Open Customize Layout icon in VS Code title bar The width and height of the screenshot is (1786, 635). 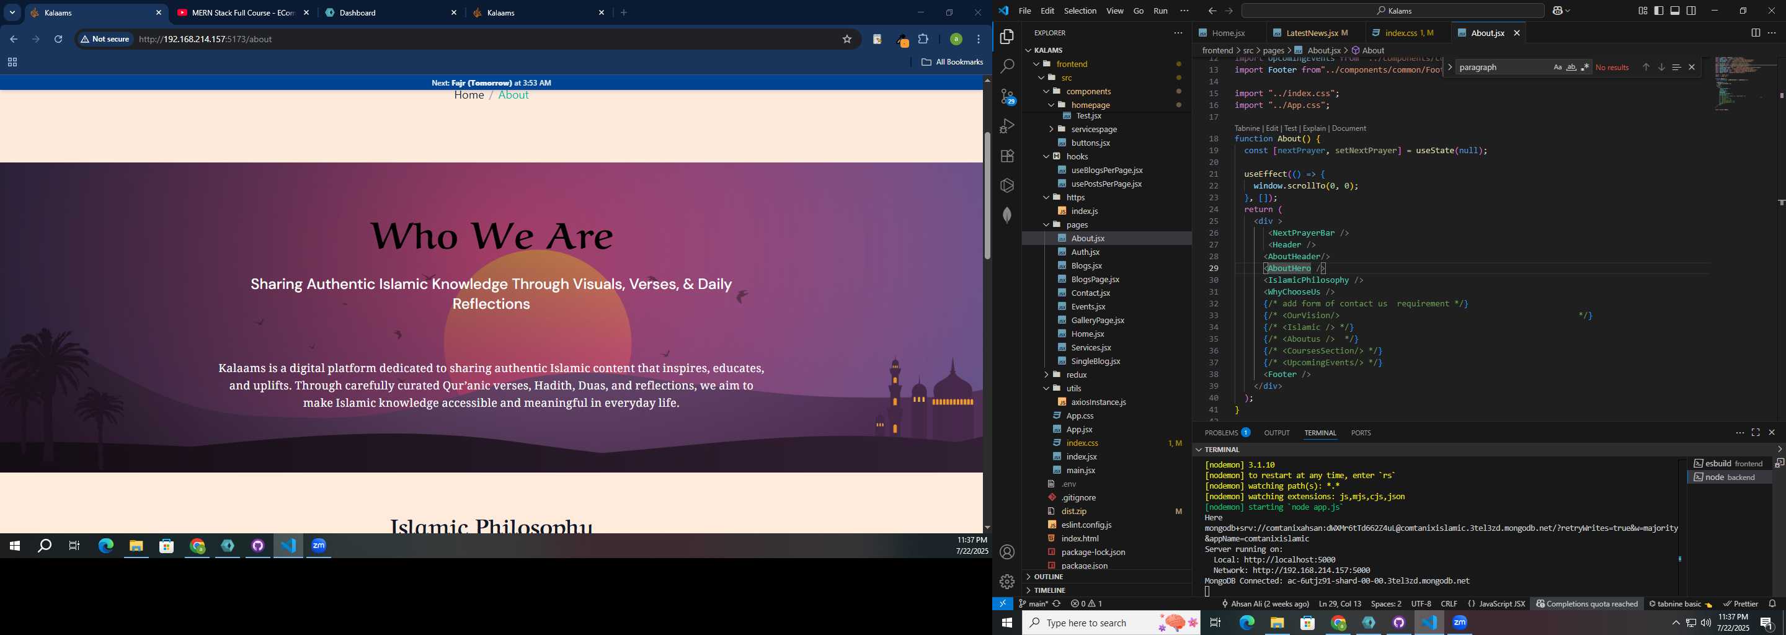[1643, 11]
